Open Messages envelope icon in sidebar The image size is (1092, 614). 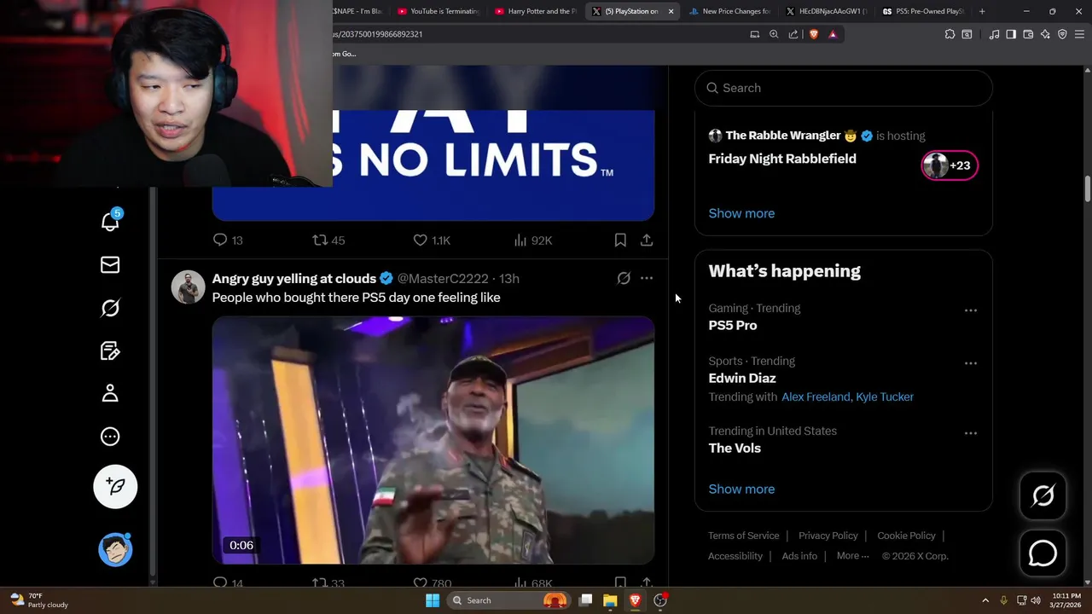110,265
